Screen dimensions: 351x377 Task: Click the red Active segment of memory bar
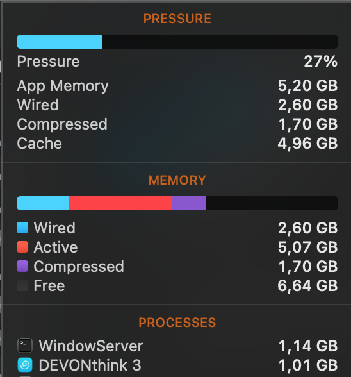click(x=120, y=203)
